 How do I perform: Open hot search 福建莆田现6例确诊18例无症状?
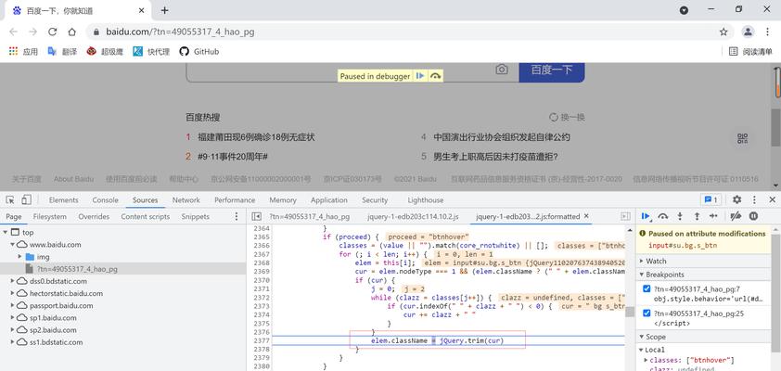(256, 137)
